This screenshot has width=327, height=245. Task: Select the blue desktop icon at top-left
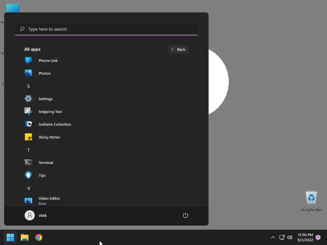pyautogui.click(x=12, y=8)
